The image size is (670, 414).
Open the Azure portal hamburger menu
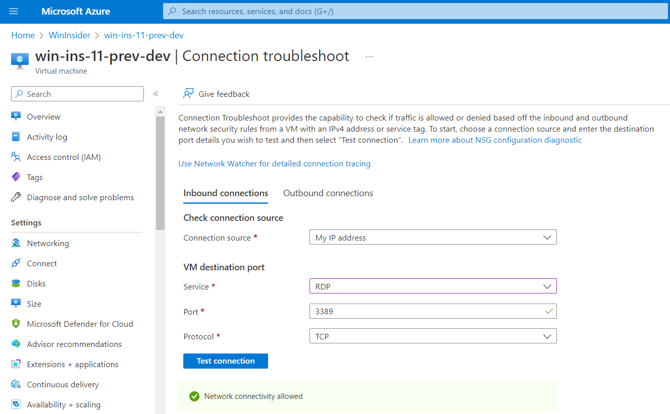(14, 11)
